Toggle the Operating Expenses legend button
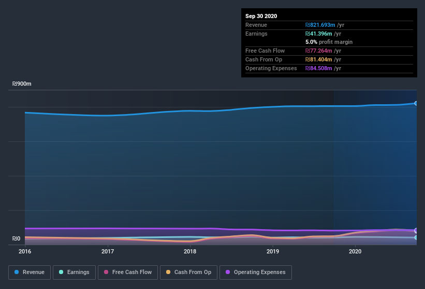The height and width of the screenshot is (289, 425). (256, 272)
